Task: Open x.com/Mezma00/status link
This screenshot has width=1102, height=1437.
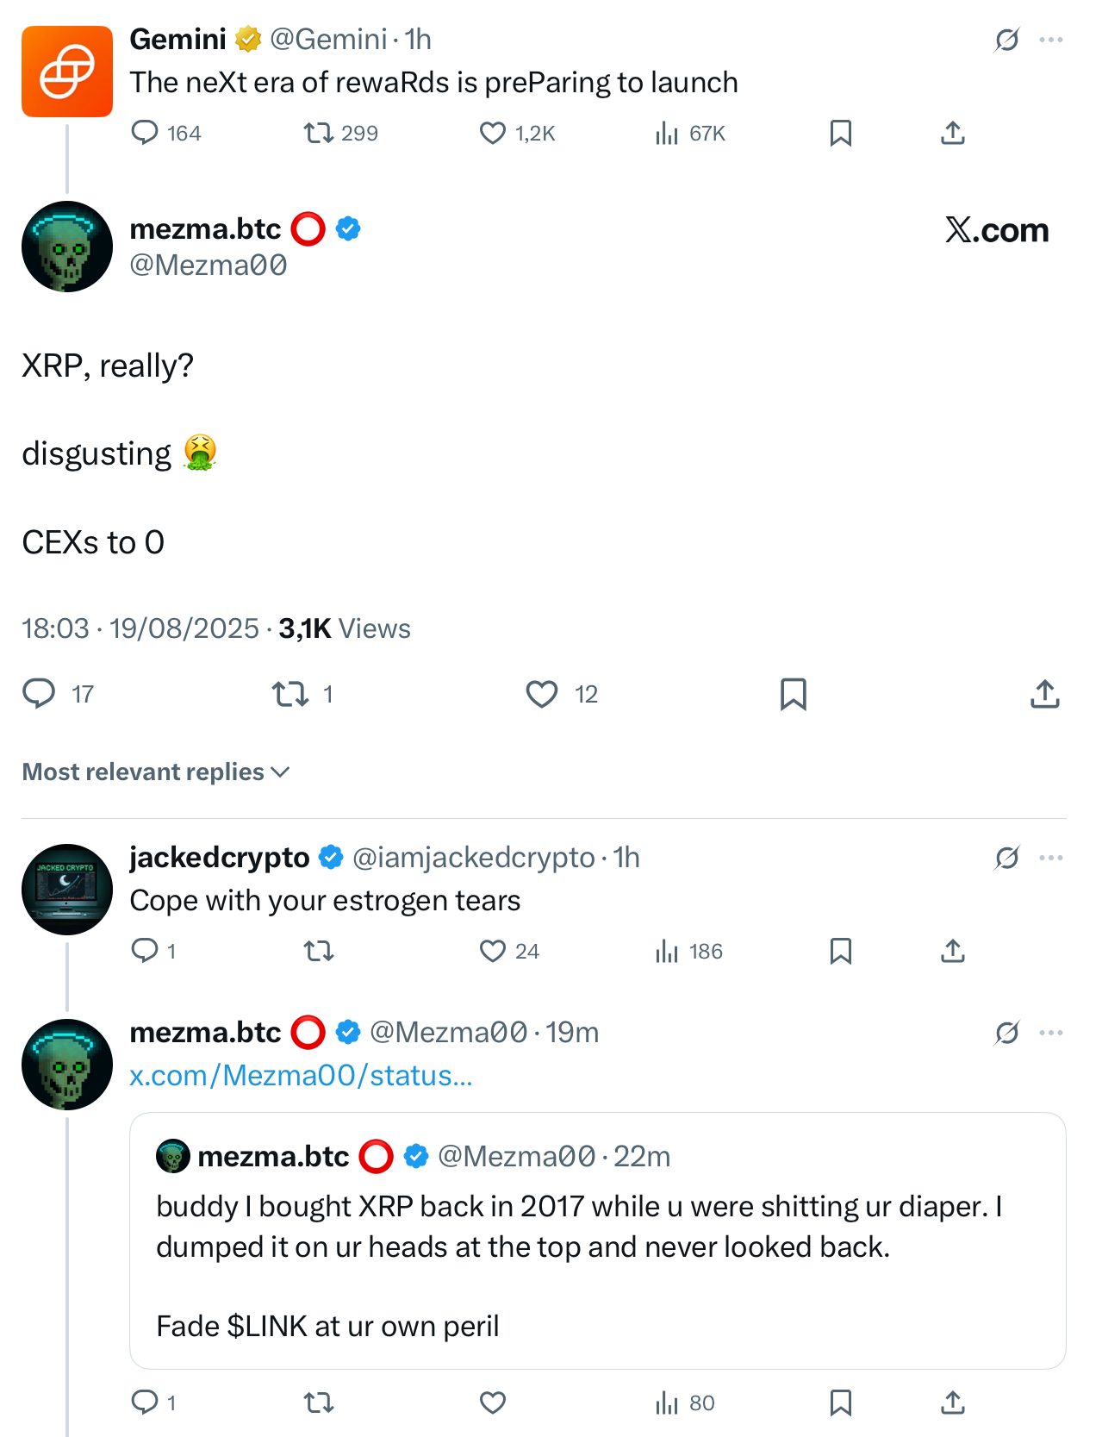Action: [x=301, y=1076]
